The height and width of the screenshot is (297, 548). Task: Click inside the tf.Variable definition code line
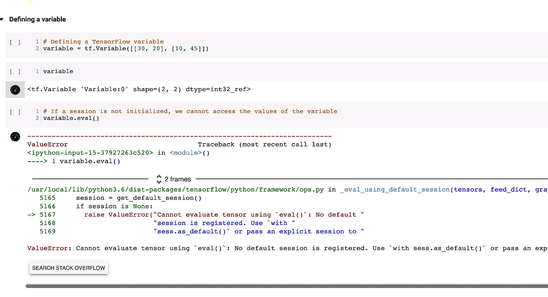pos(126,49)
